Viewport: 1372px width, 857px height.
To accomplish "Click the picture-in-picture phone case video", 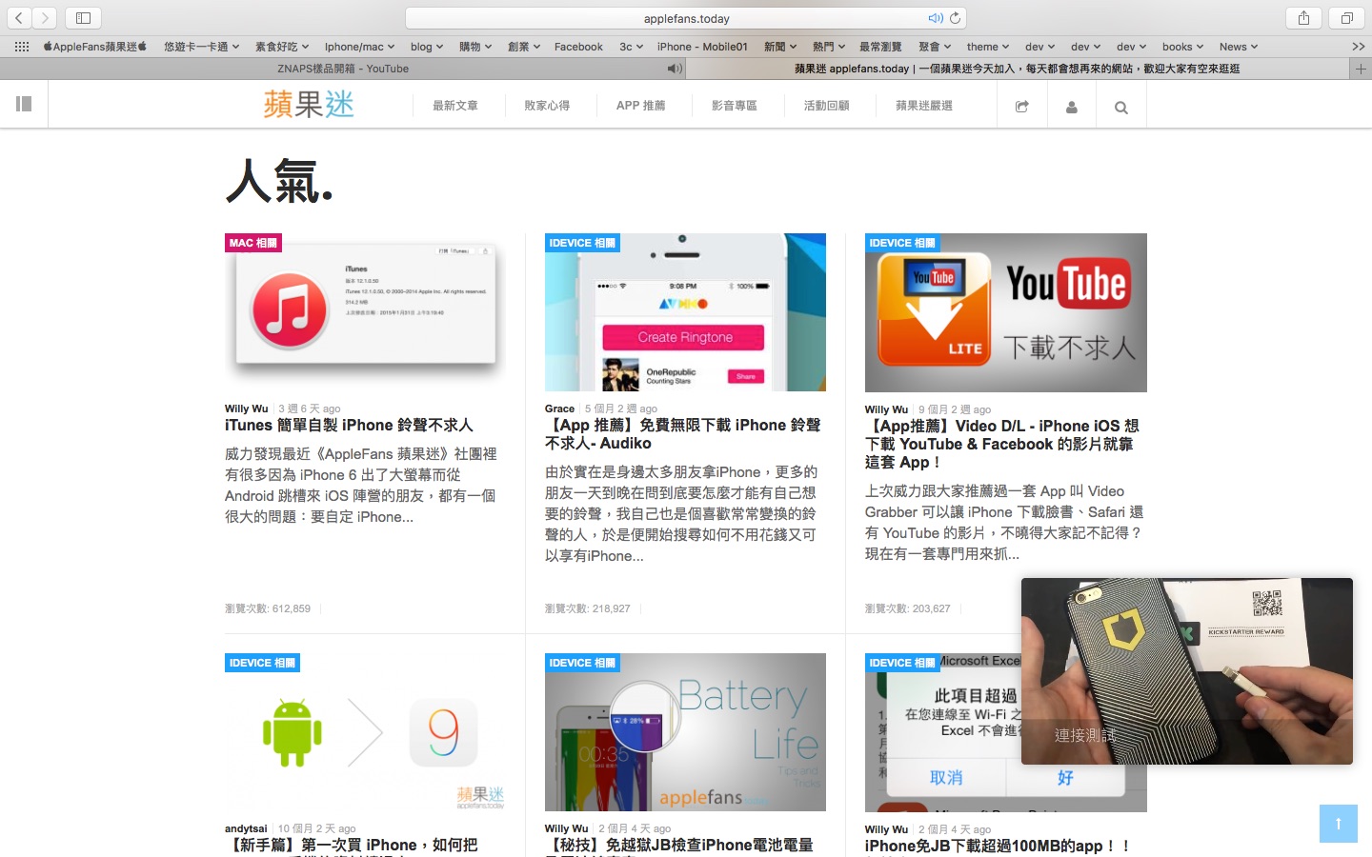I will point(1186,671).
